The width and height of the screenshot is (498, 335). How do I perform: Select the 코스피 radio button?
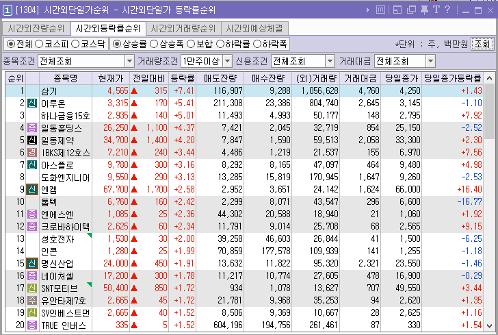39,44
